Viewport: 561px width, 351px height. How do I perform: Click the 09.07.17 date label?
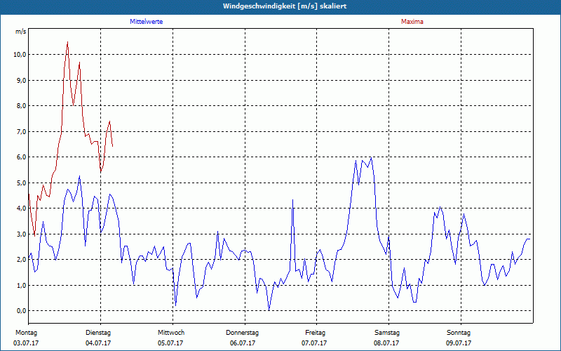click(459, 343)
